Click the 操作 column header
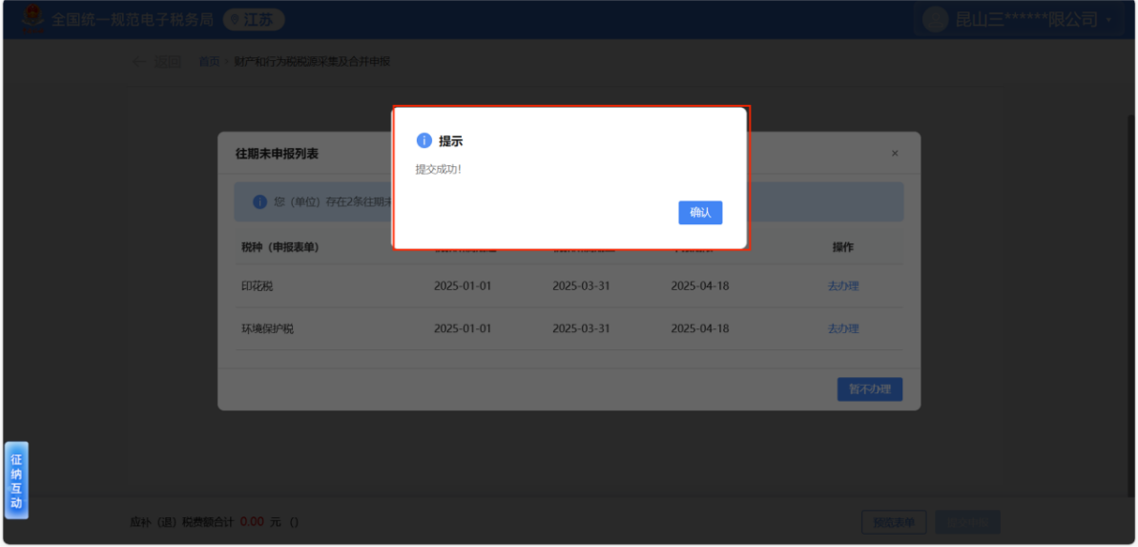 click(842, 247)
